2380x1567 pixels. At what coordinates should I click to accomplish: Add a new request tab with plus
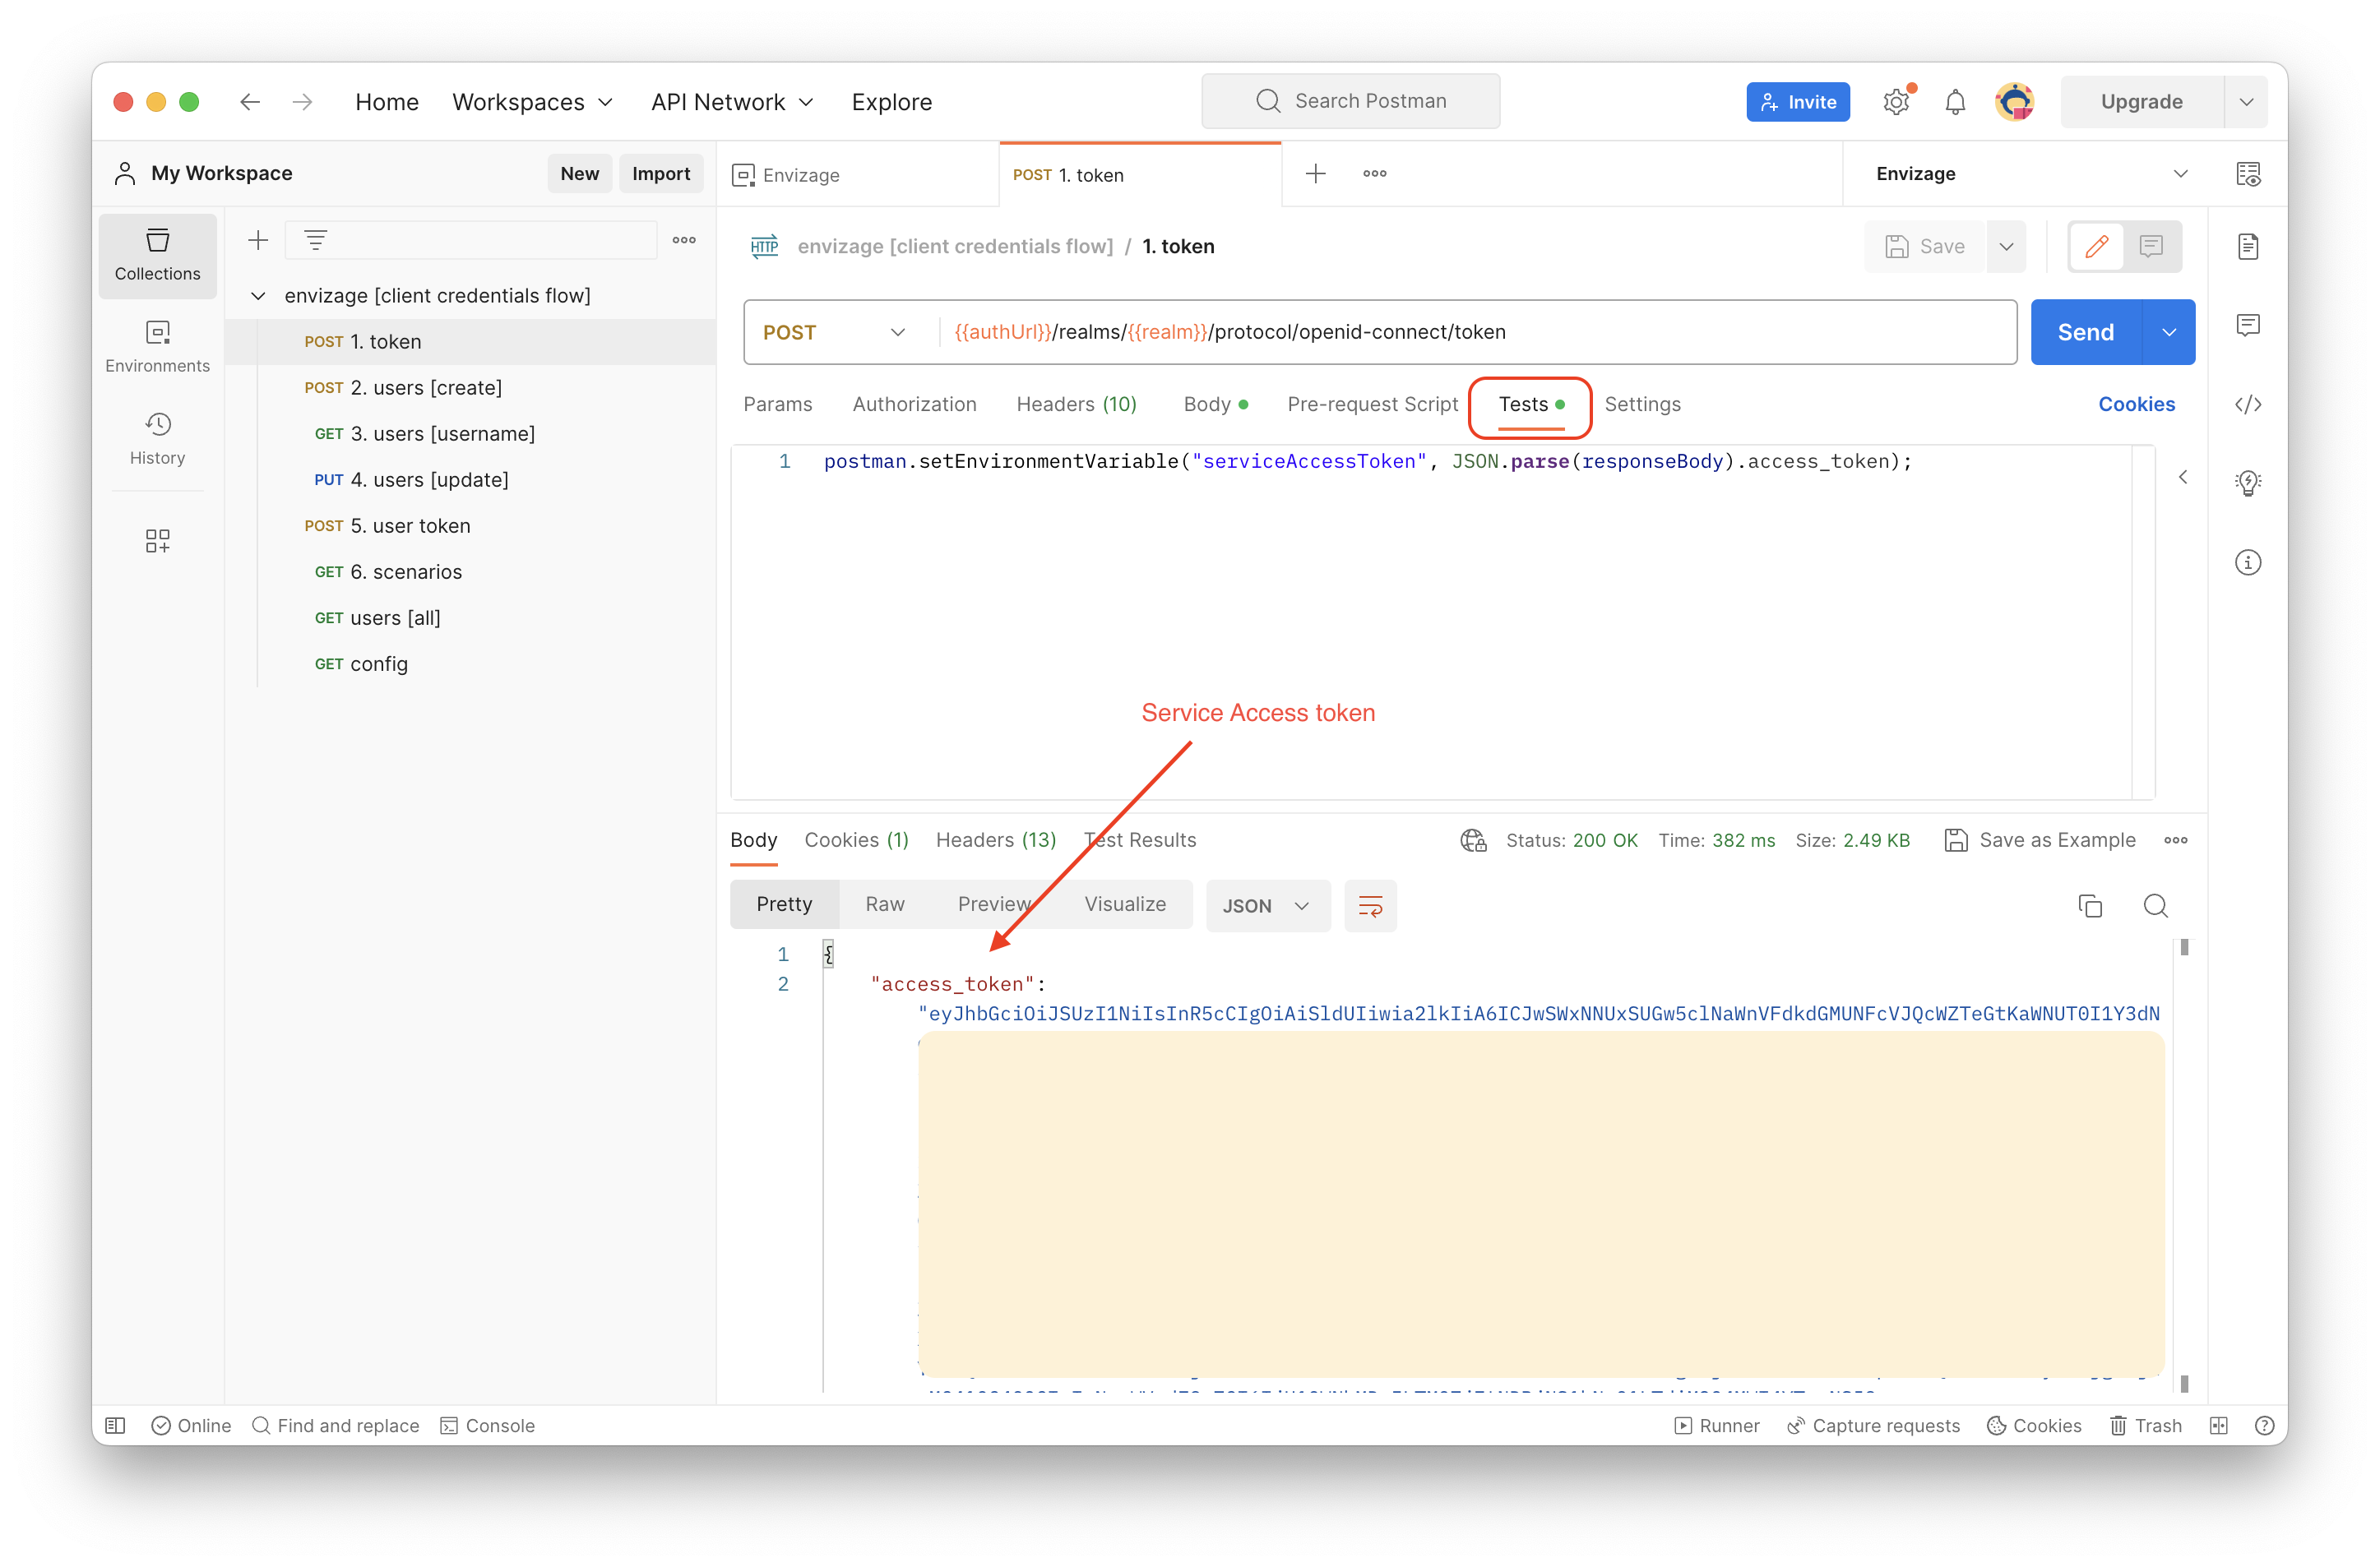[1316, 173]
